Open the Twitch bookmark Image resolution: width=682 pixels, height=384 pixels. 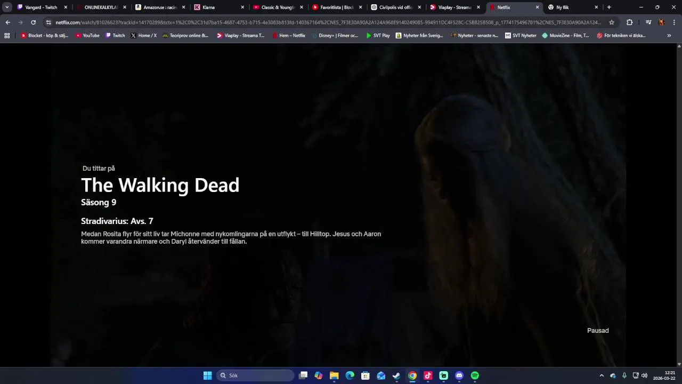tap(115, 36)
